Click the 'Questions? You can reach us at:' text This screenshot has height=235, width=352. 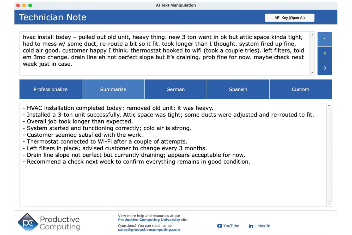click(145, 226)
